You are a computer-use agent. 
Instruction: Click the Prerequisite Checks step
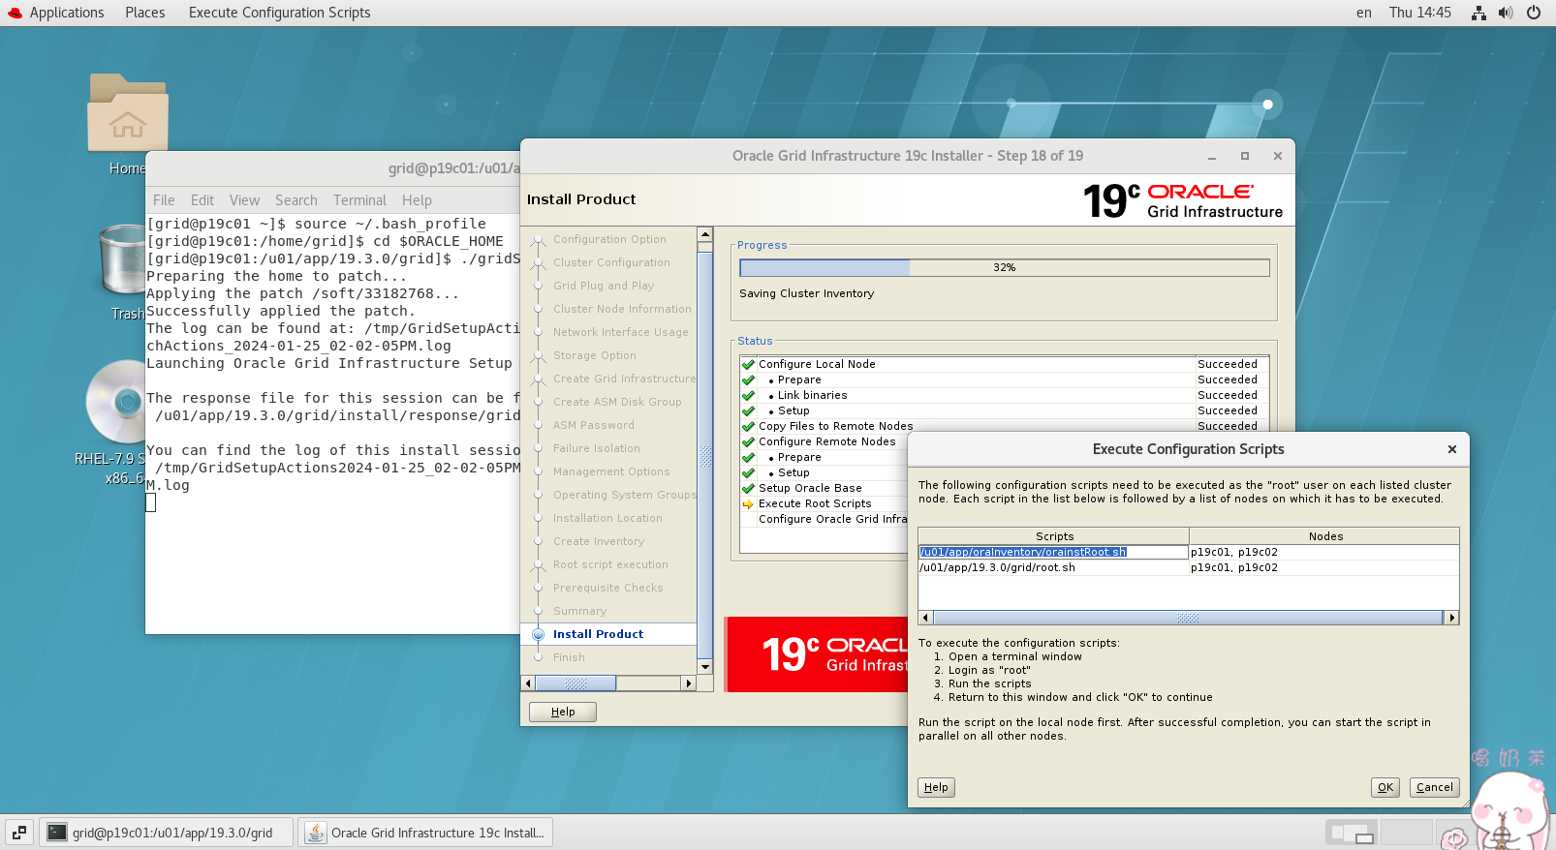(608, 588)
